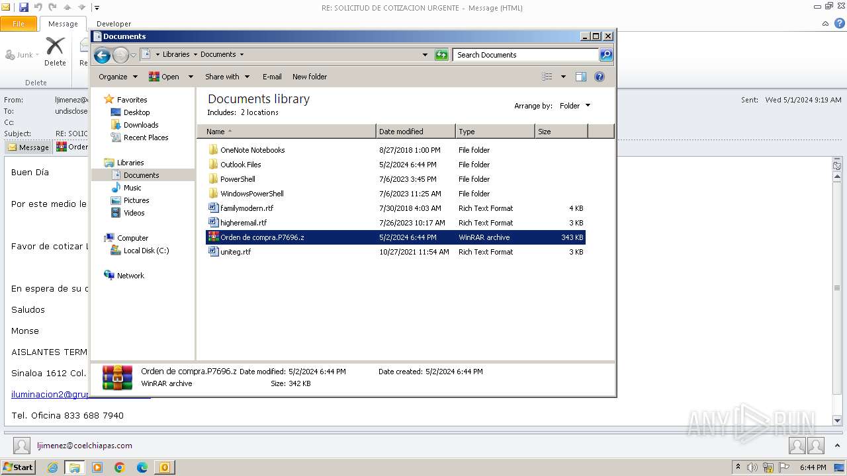
Task: Switch to the Message ribbon tab
Action: (63, 24)
